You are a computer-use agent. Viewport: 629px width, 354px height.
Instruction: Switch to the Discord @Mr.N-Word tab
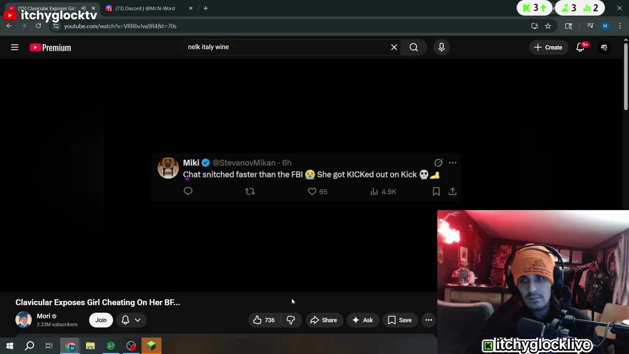(145, 8)
